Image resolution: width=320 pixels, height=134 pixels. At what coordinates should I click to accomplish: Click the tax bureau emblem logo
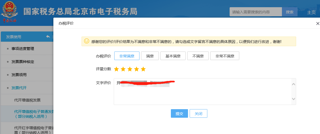point(10,13)
